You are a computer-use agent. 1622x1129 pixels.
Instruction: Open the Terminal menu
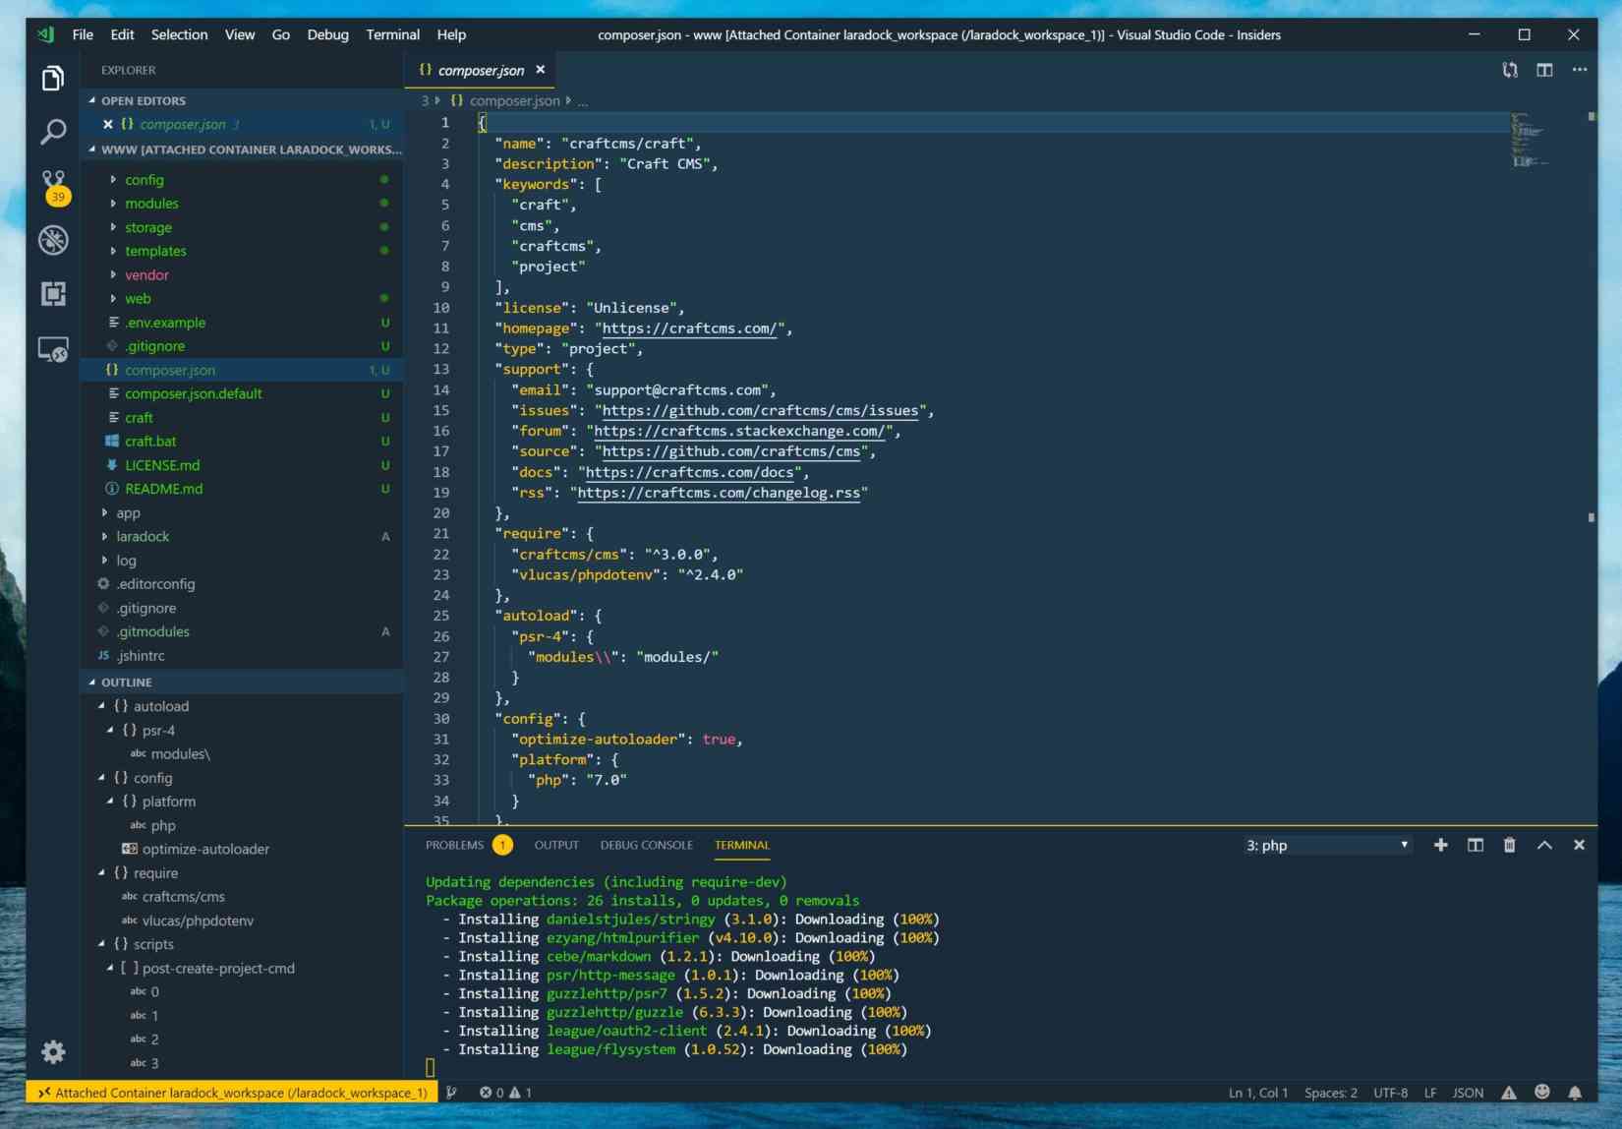click(392, 34)
